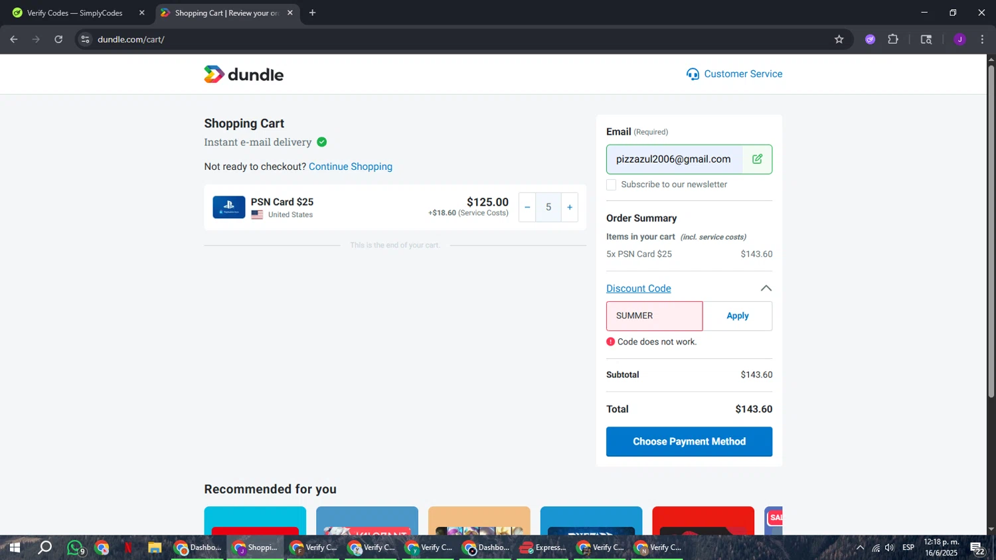Collapse the Discount Code section chevron

point(766,288)
